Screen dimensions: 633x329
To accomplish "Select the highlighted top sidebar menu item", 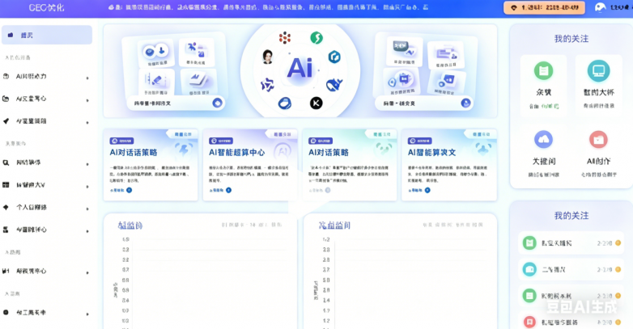I will (47, 36).
